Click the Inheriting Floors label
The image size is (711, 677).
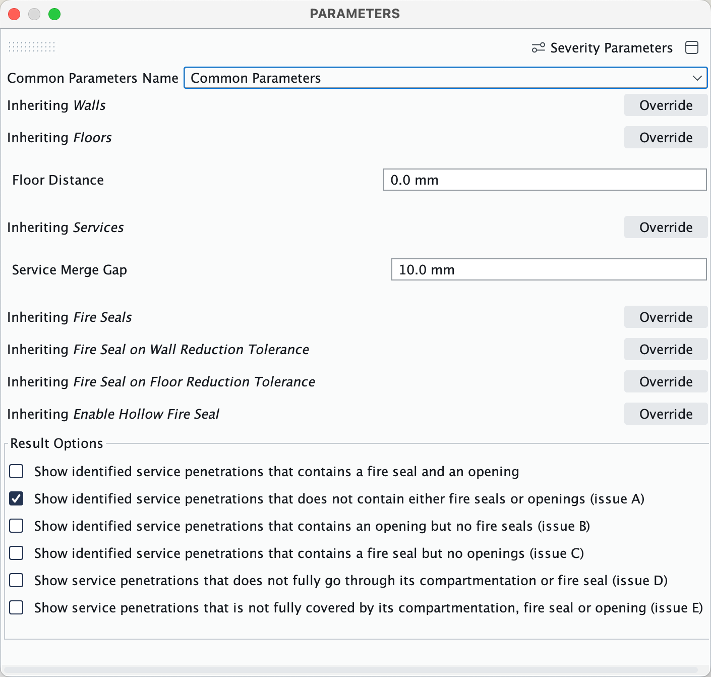click(60, 138)
